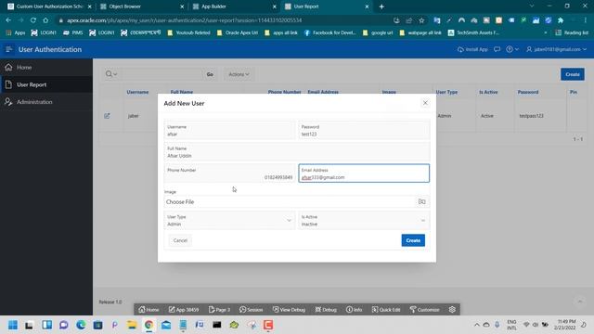Cancel the Add New User dialog
This screenshot has height=334, width=594.
tap(180, 240)
